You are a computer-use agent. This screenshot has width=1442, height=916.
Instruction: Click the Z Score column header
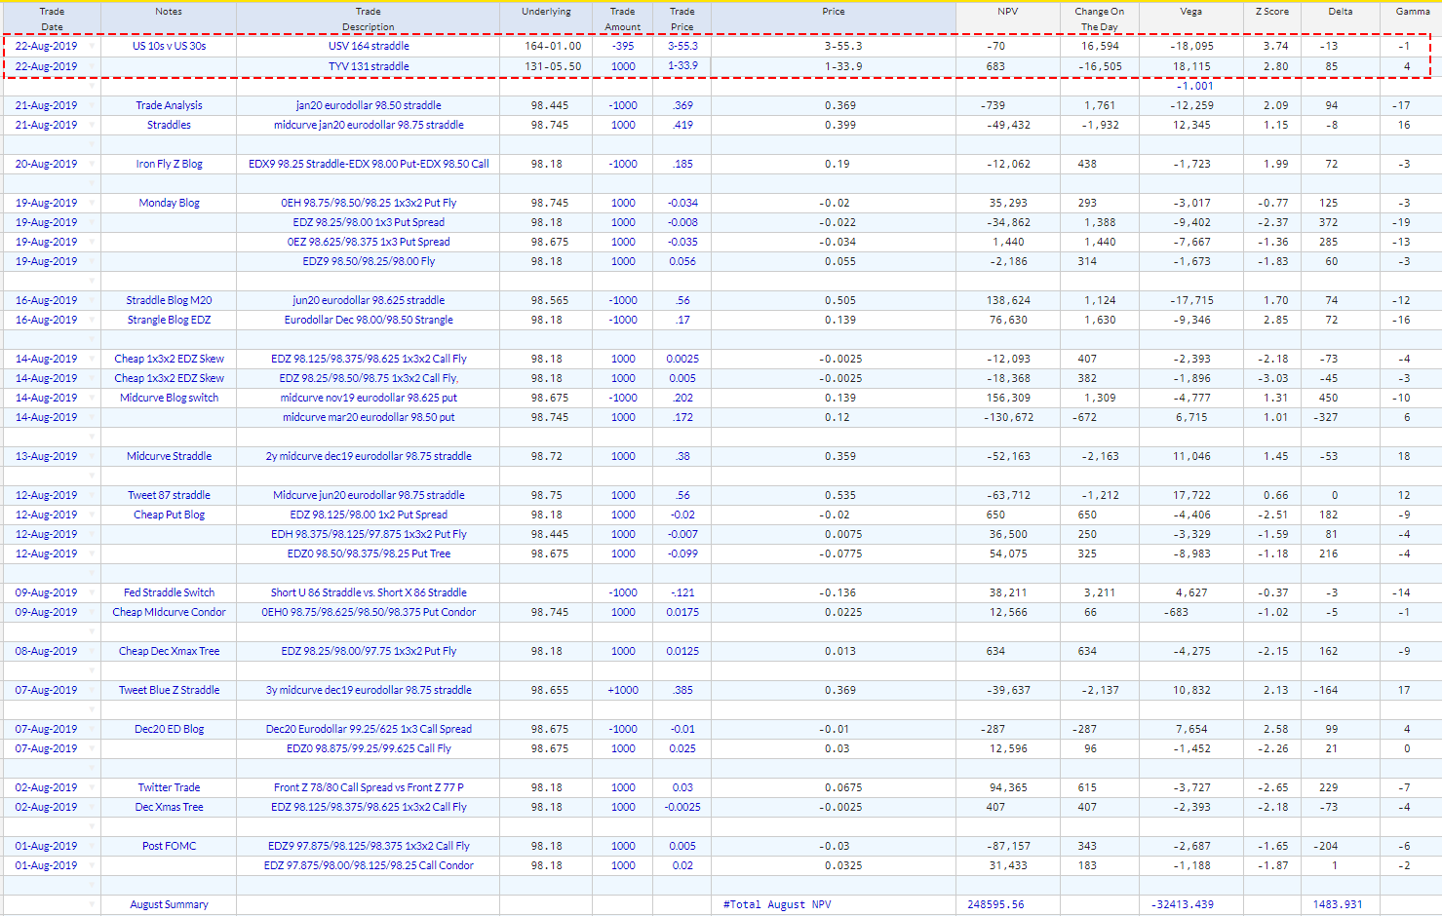coord(1272,19)
